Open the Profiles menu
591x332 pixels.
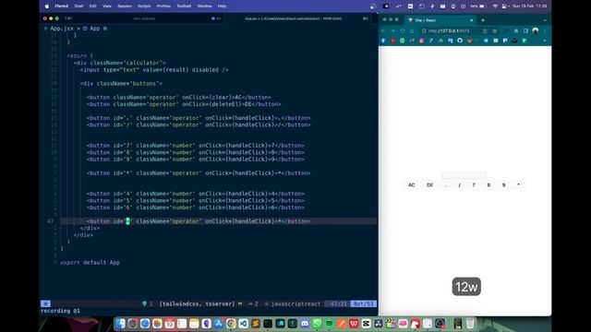tap(163, 6)
